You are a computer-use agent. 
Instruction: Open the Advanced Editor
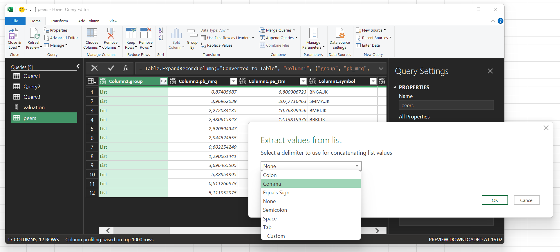pyautogui.click(x=61, y=38)
